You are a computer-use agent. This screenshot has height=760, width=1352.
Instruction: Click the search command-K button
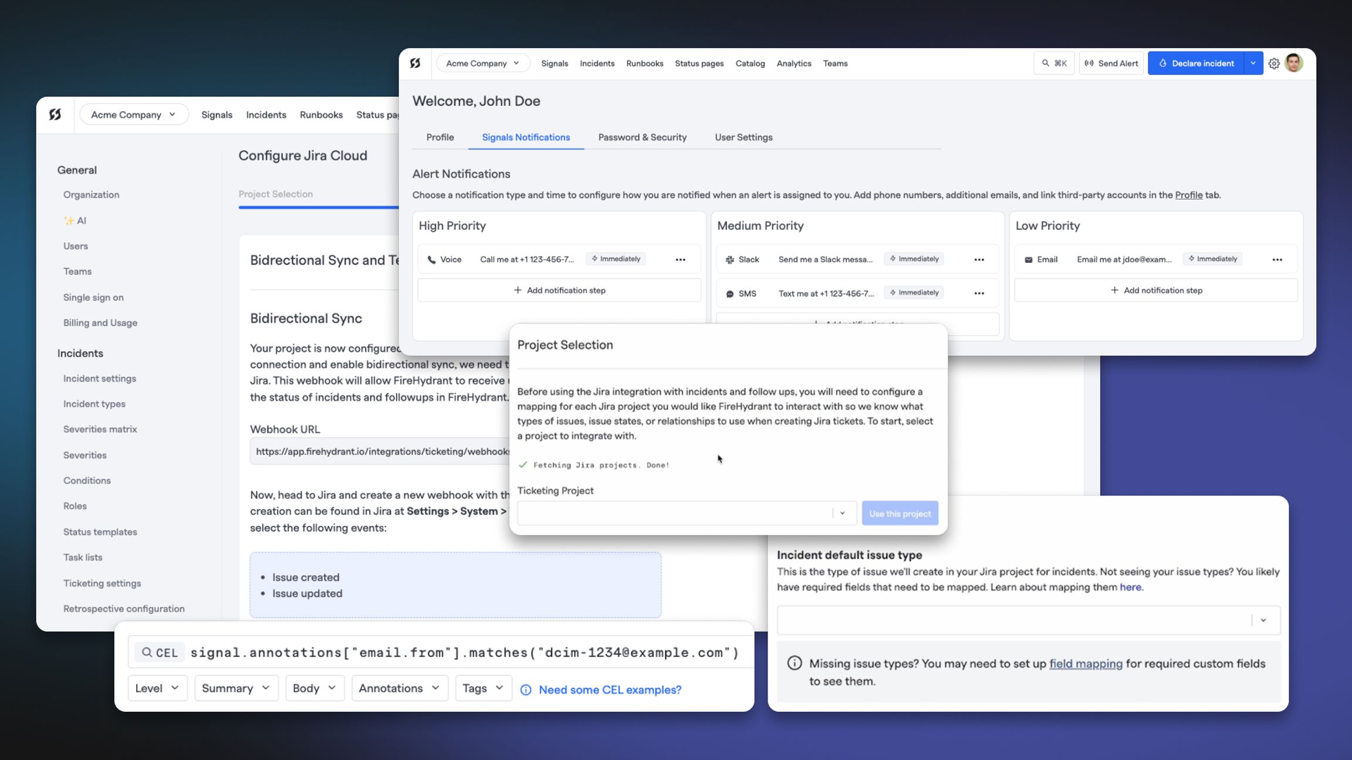click(1054, 63)
